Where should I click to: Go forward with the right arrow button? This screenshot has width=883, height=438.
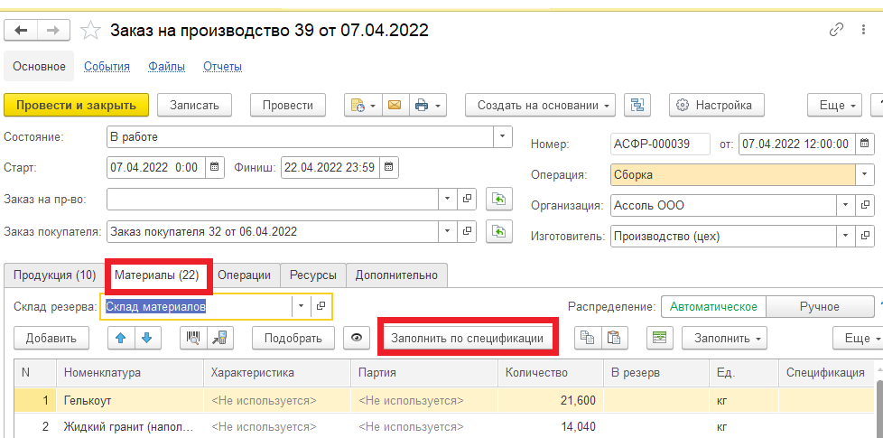(x=54, y=31)
